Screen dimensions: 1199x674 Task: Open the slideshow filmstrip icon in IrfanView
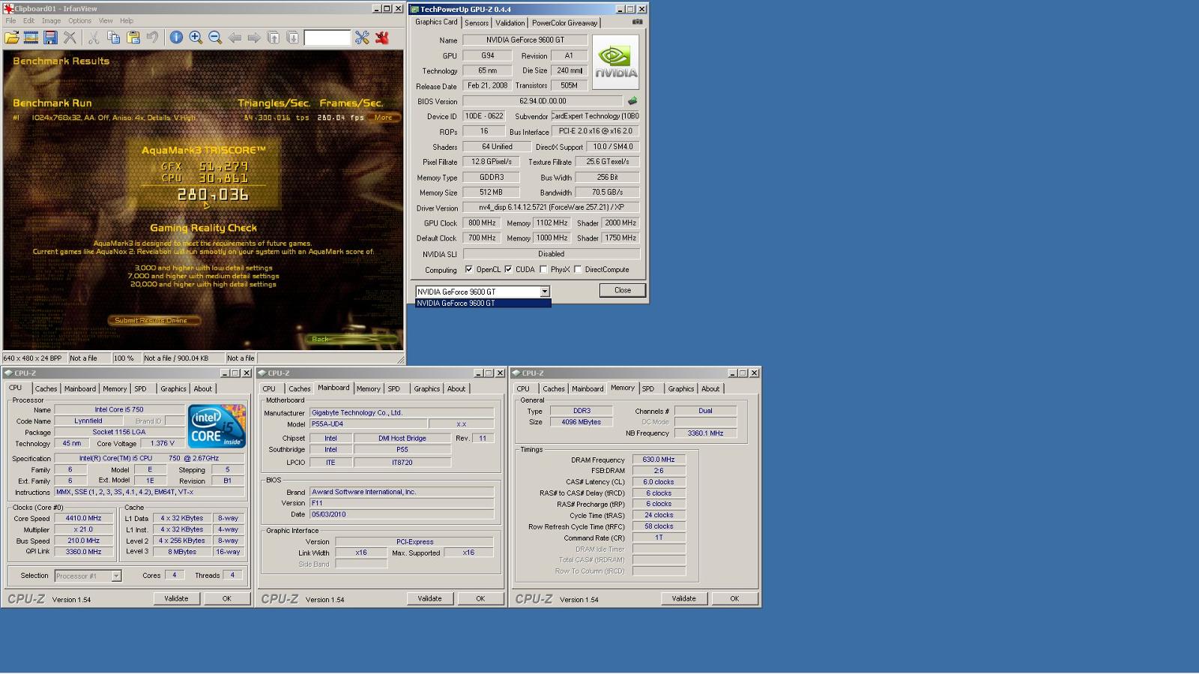pyautogui.click(x=31, y=37)
